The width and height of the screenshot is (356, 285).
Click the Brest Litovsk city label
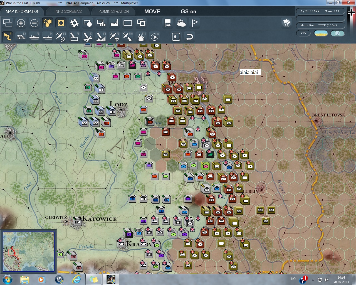328,115
